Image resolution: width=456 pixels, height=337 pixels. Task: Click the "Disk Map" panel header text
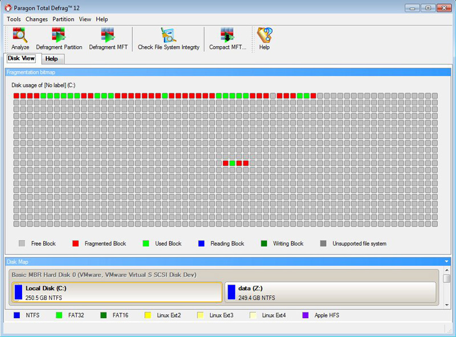[x=18, y=262]
